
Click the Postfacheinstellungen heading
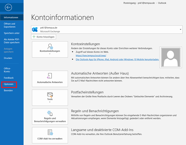click(87, 92)
